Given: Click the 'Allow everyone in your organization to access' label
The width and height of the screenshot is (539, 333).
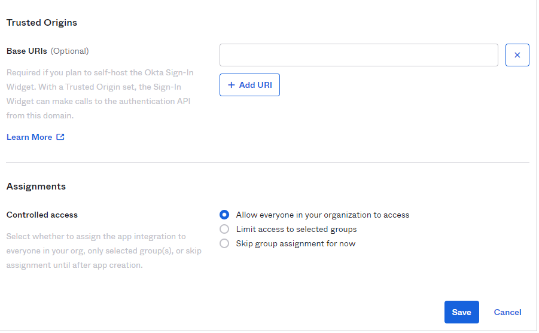Looking at the screenshot, I should coord(322,215).
